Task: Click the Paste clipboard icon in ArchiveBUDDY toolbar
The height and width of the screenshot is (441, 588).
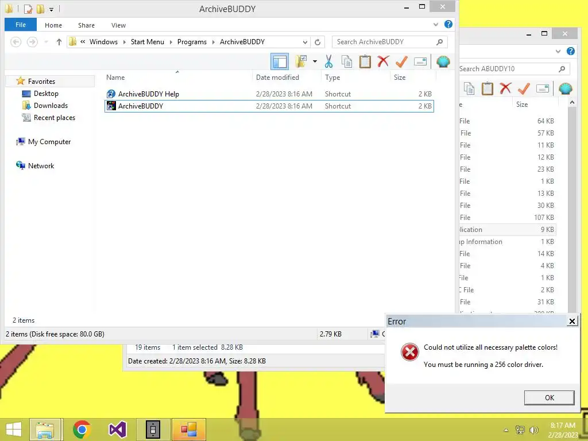Action: 365,61
